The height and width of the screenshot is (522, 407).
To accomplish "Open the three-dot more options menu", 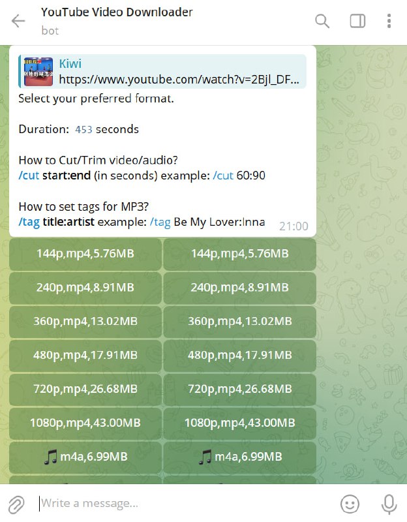I will (389, 21).
